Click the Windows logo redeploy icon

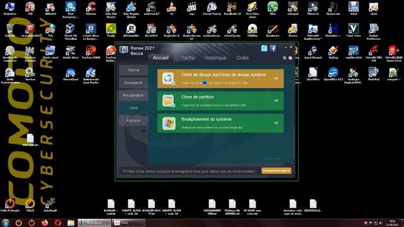[169, 124]
